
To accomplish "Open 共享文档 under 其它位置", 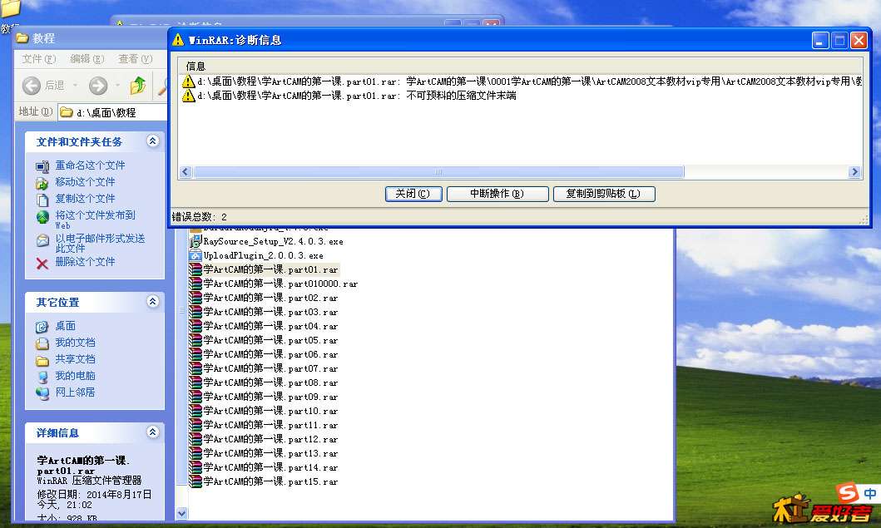I will pyautogui.click(x=76, y=359).
